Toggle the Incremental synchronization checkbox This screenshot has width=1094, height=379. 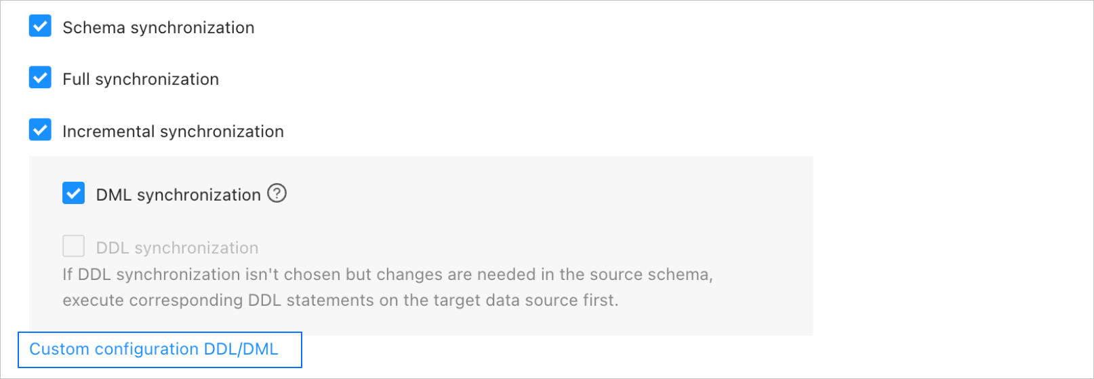[x=40, y=129]
